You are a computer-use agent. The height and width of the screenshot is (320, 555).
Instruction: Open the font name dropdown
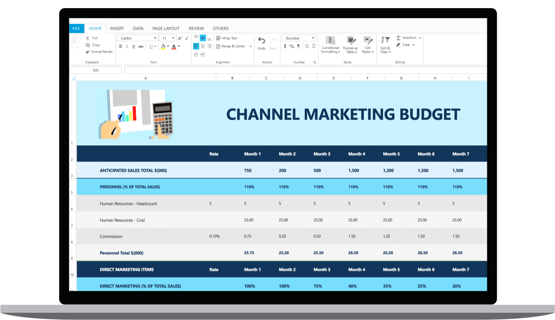point(155,38)
